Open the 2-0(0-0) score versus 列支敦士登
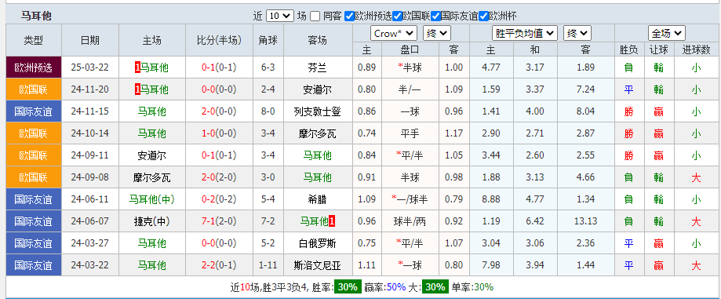721x299 pixels. tap(219, 111)
